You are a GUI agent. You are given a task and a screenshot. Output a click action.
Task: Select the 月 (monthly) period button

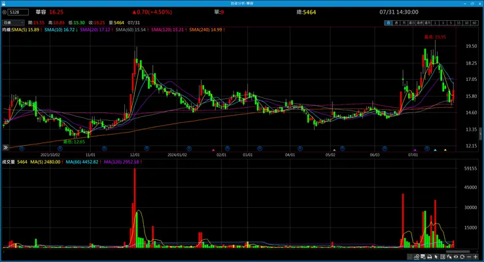tap(404, 23)
